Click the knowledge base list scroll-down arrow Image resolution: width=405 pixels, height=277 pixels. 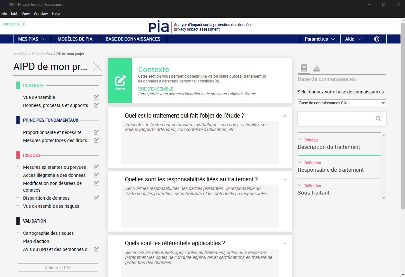[x=383, y=198]
